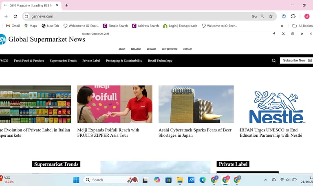Open the Maps bookmark
313x186 pixels.
pyautogui.click(x=31, y=26)
